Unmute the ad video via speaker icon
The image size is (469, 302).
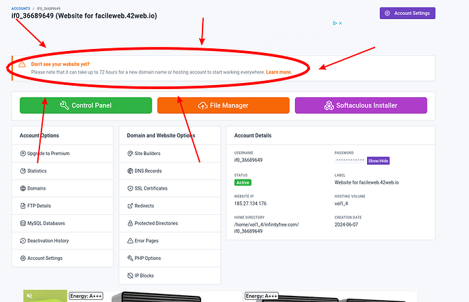point(29,296)
